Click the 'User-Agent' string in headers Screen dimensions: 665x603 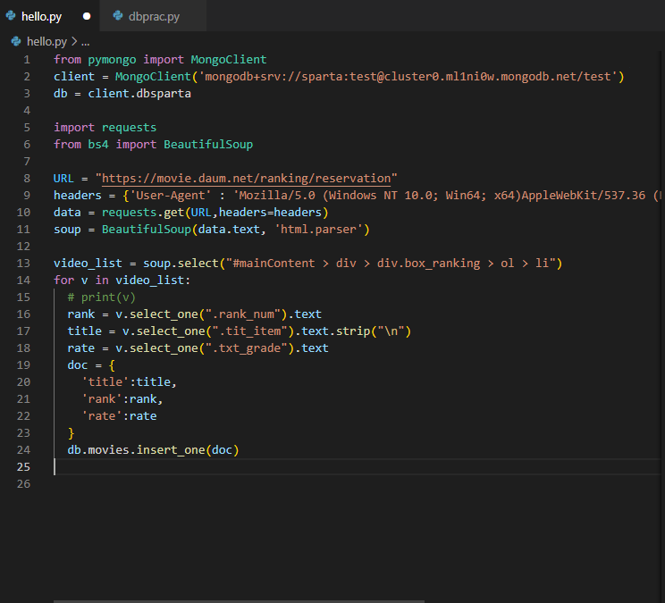(x=170, y=196)
